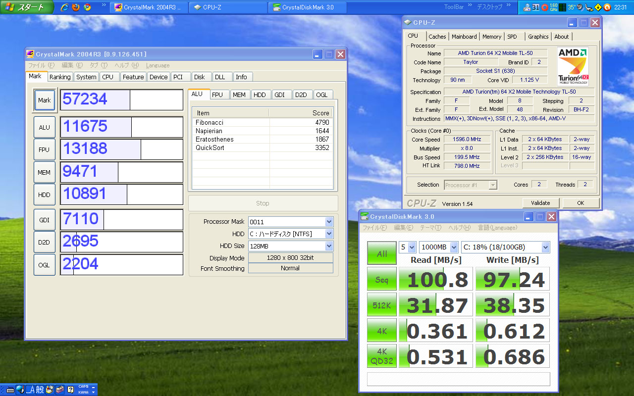Open CrystalDiskMark テーマ menu
This screenshot has width=634, height=396.
(x=430, y=228)
